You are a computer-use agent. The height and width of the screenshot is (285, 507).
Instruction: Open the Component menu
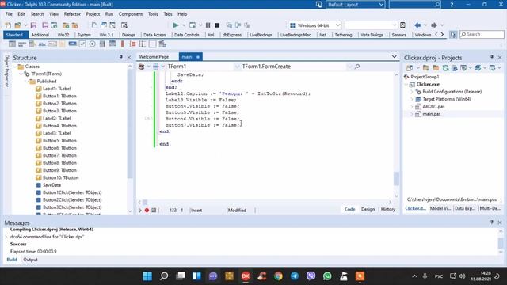(130, 14)
